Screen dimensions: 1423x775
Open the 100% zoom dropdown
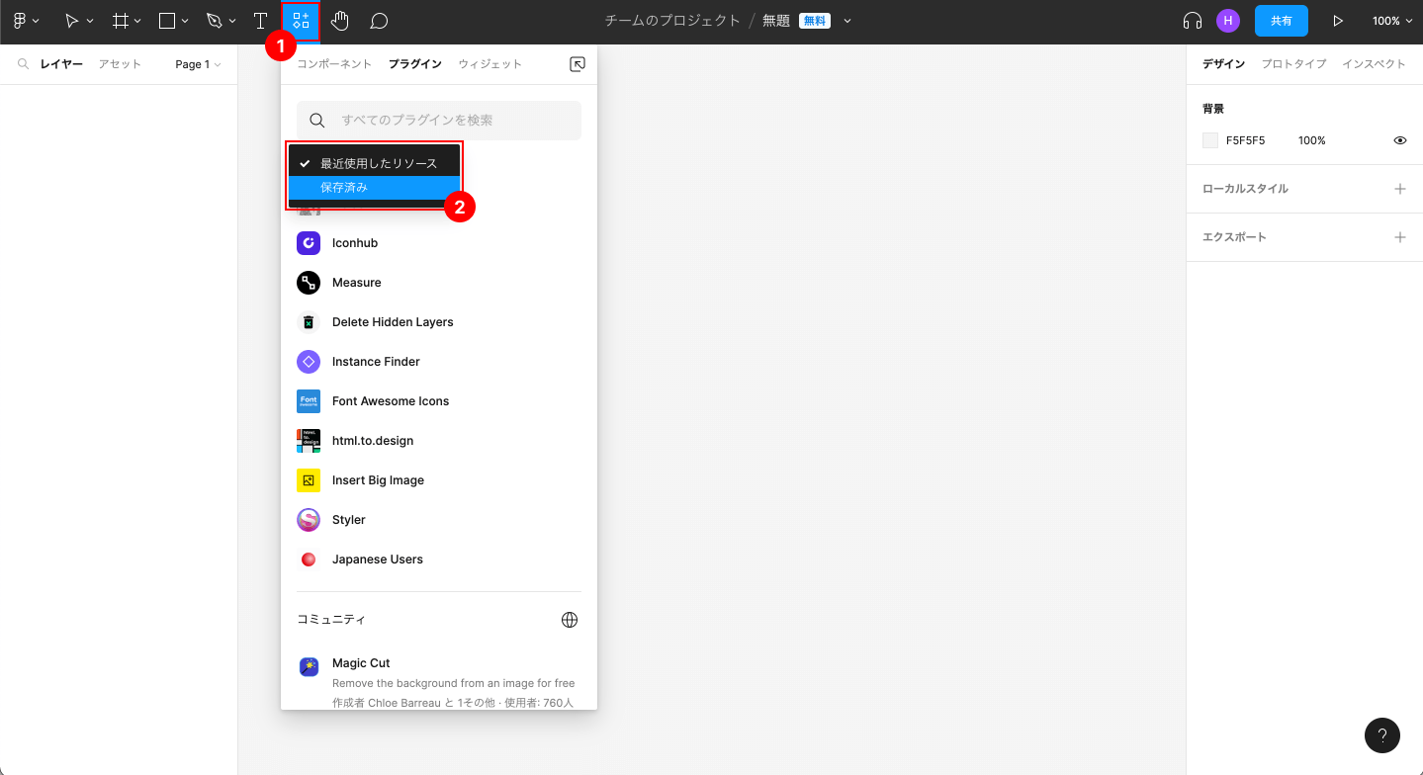[x=1391, y=21]
